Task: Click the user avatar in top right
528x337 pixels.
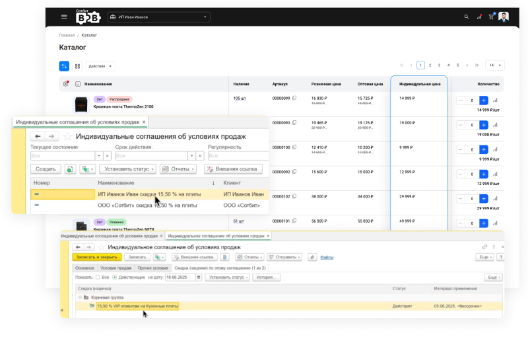Action: [504, 17]
